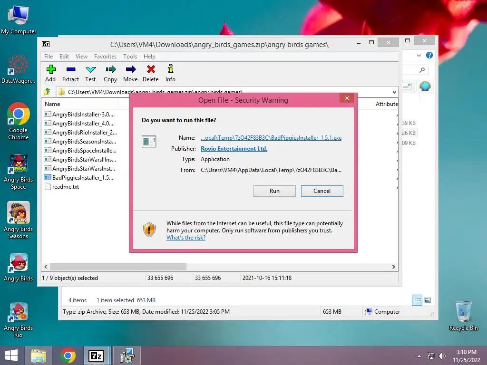Select AngryBirdsStarWarsInst... file
This screenshot has height=365, width=487.
(80, 168)
